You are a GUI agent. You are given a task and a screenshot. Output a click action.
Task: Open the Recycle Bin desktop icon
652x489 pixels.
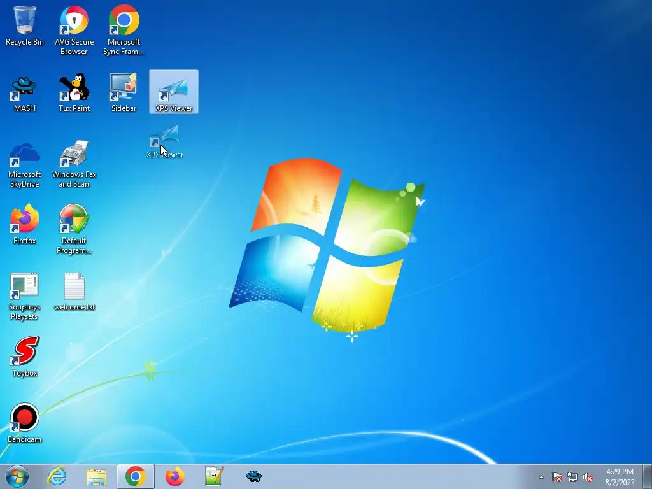point(25,25)
